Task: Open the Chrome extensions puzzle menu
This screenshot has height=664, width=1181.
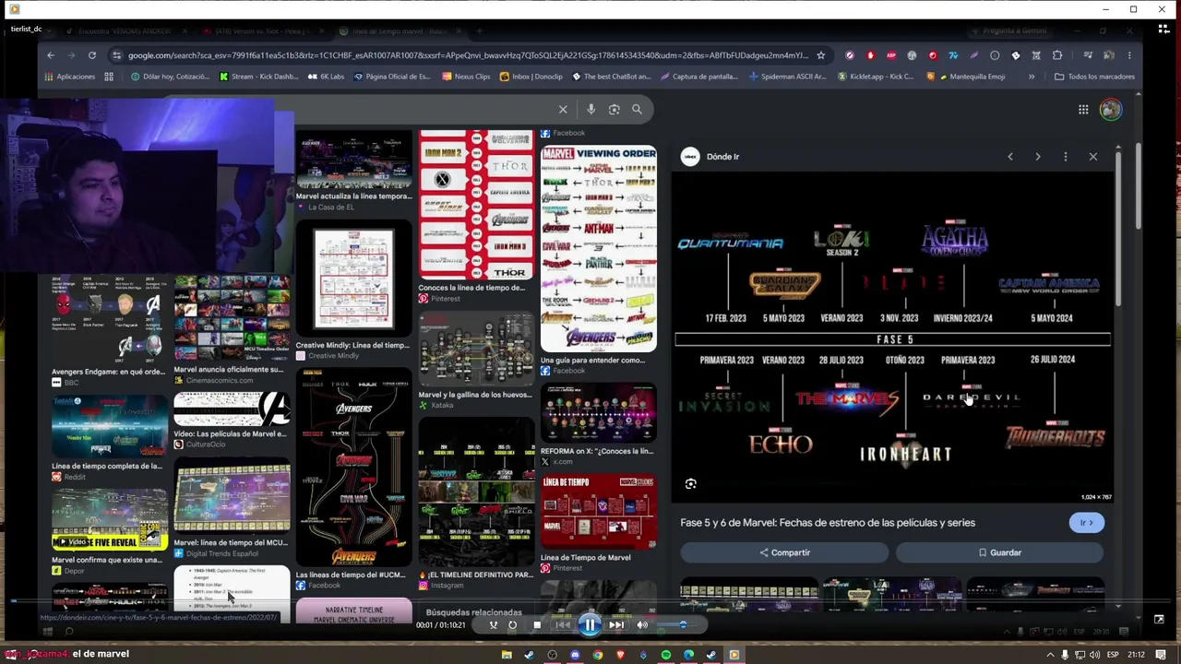Action: tap(1057, 55)
